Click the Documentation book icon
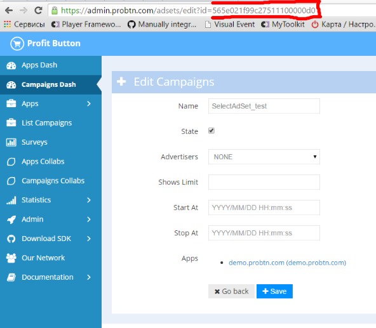The height and width of the screenshot is (328, 376). coord(11,277)
